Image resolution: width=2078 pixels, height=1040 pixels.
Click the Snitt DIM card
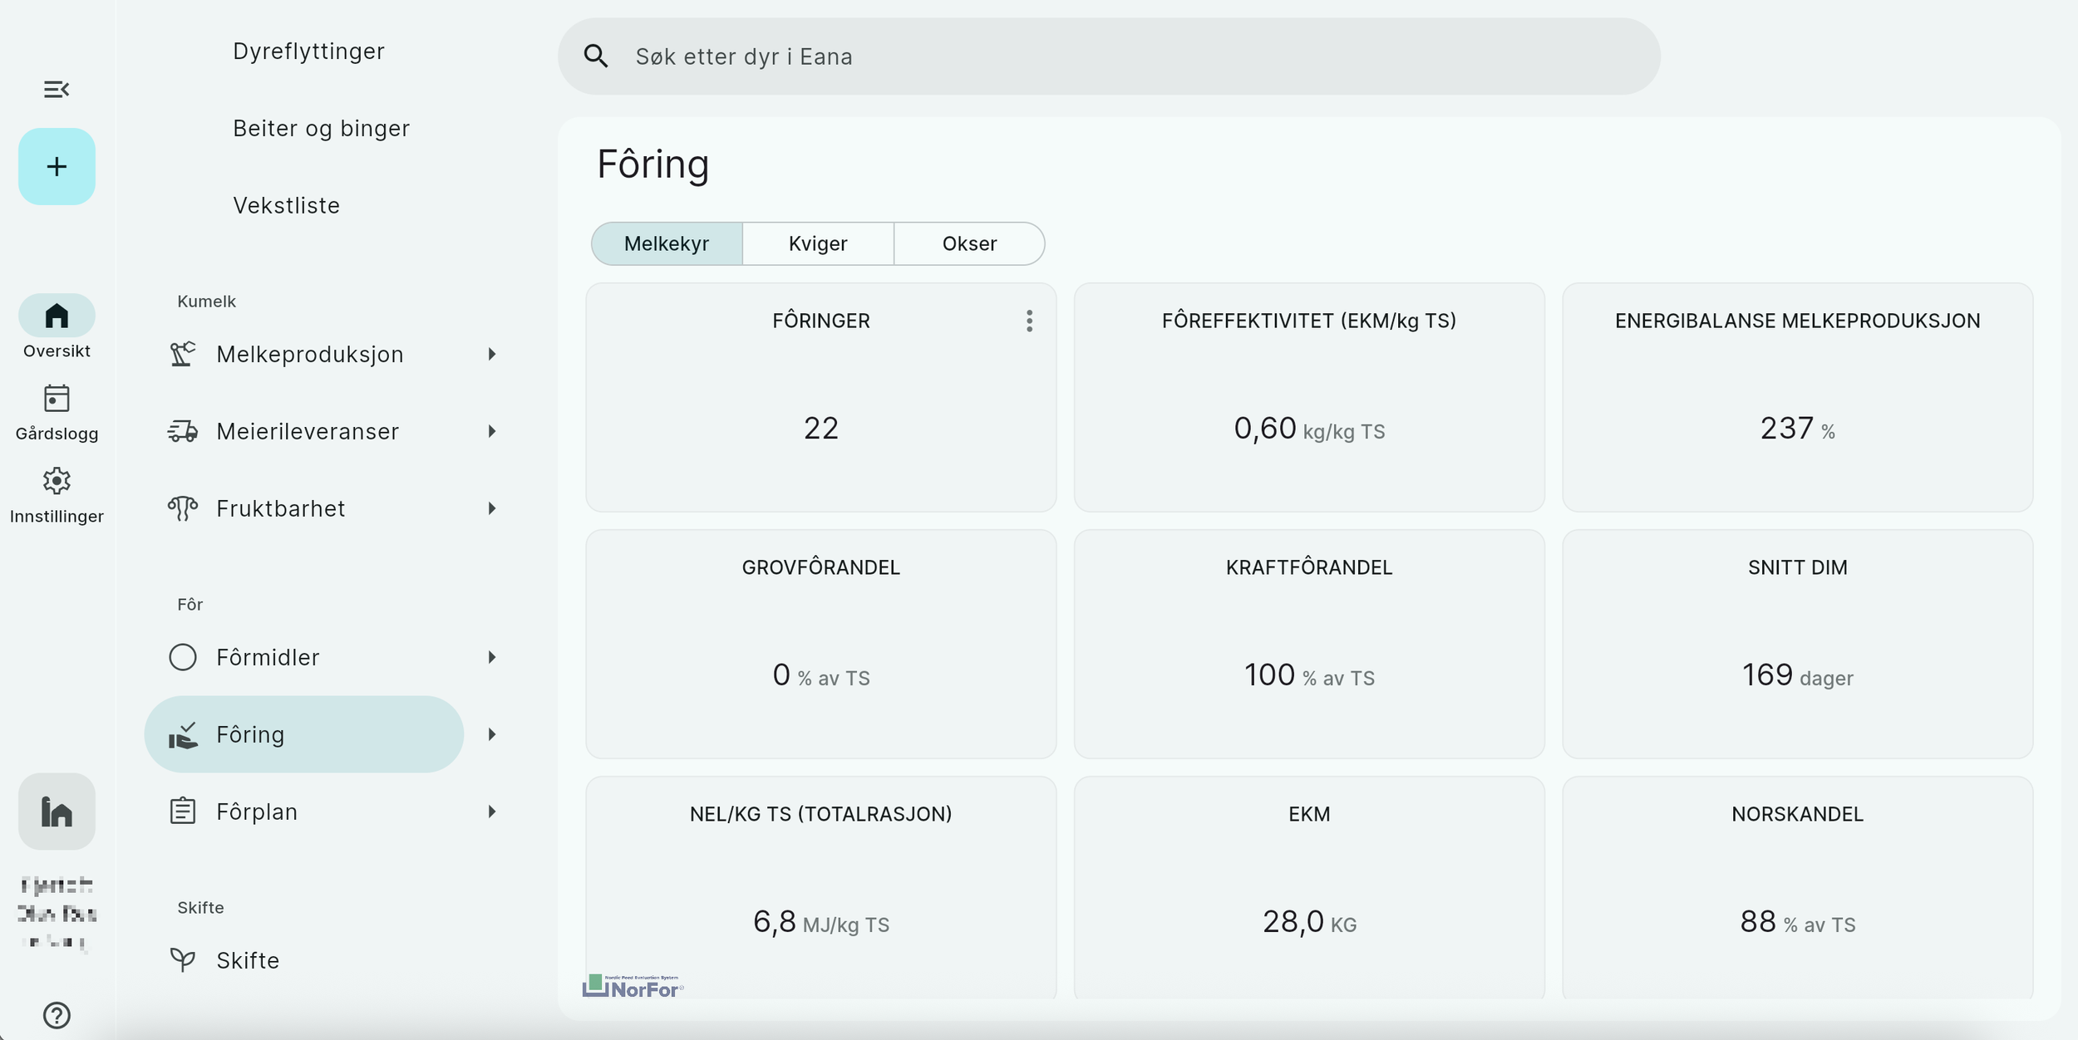tap(1798, 644)
